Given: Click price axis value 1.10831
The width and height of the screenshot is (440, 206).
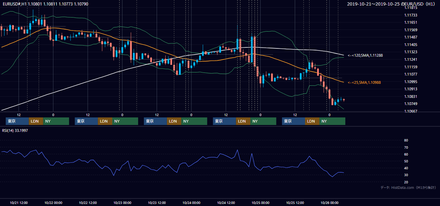Looking at the screenshot, I should pos(410,96).
